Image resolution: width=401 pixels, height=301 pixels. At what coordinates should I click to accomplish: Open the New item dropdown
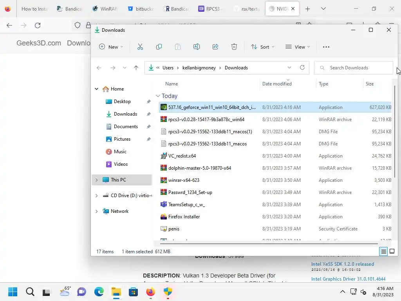tap(111, 47)
